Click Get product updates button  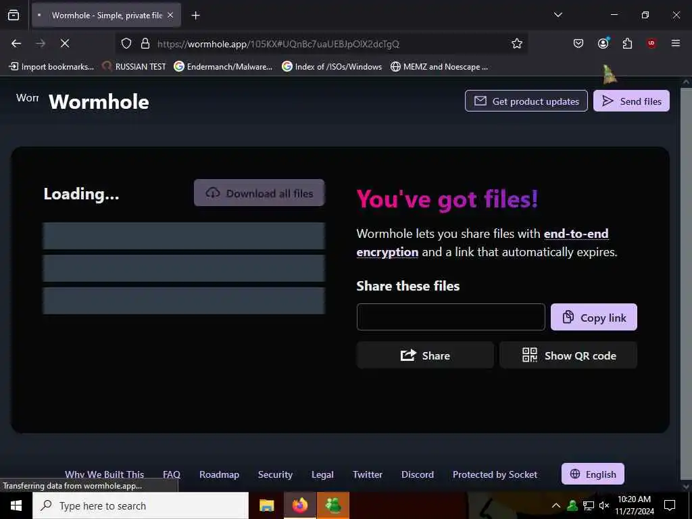click(526, 101)
